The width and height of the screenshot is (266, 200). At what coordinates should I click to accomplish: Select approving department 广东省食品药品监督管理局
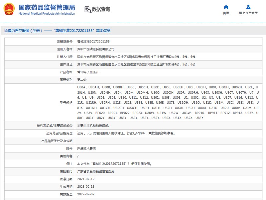(96, 171)
